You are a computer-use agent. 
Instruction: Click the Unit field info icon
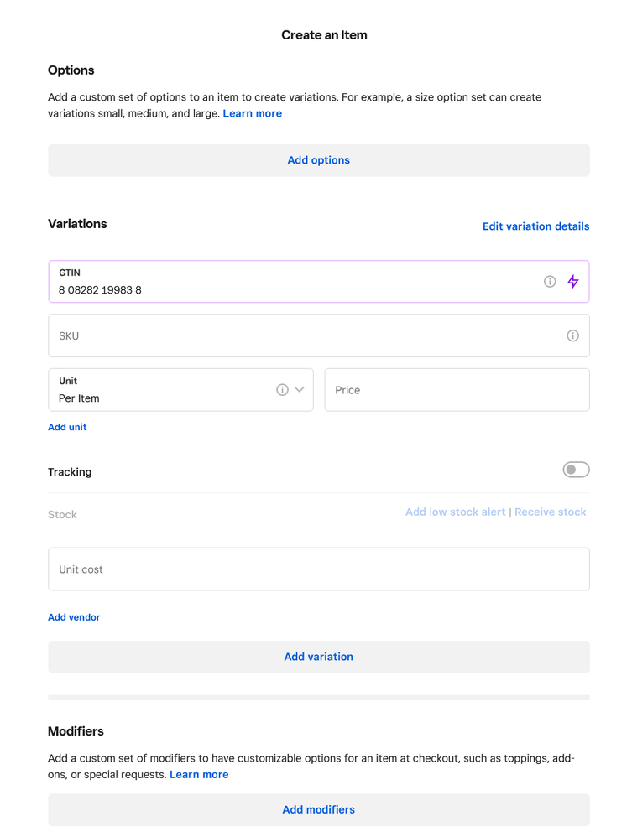pyautogui.click(x=282, y=390)
